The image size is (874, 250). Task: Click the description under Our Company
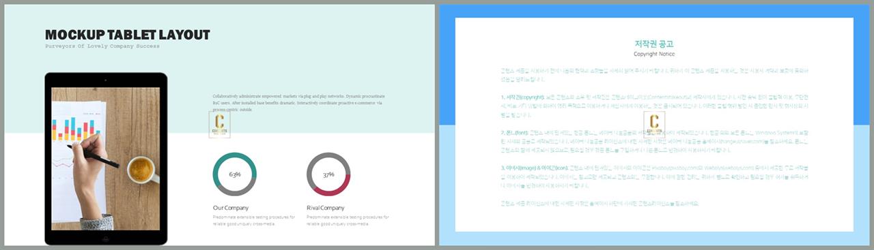click(254, 220)
